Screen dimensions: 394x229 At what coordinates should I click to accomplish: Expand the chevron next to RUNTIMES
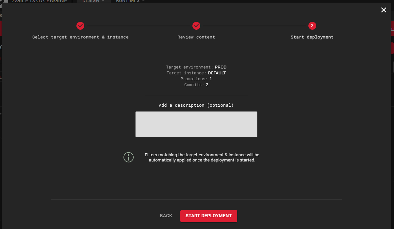[143, 1]
